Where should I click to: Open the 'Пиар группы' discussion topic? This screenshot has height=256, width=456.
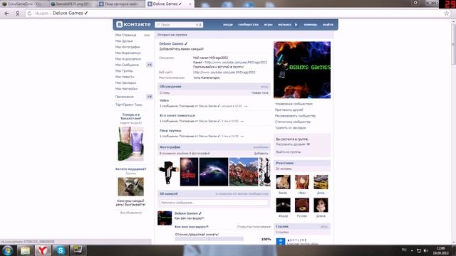click(170, 131)
